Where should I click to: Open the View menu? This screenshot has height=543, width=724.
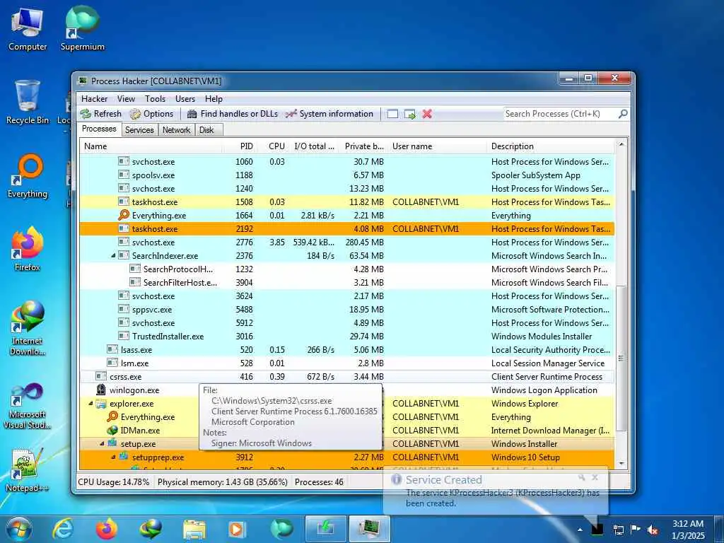(x=126, y=99)
